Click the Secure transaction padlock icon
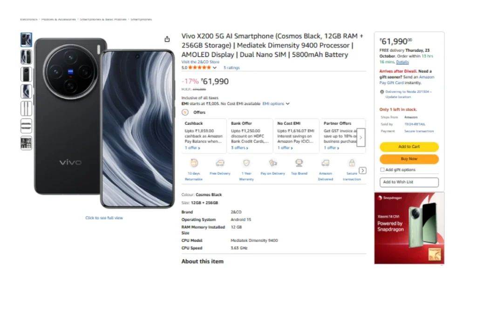 pyautogui.click(x=352, y=163)
